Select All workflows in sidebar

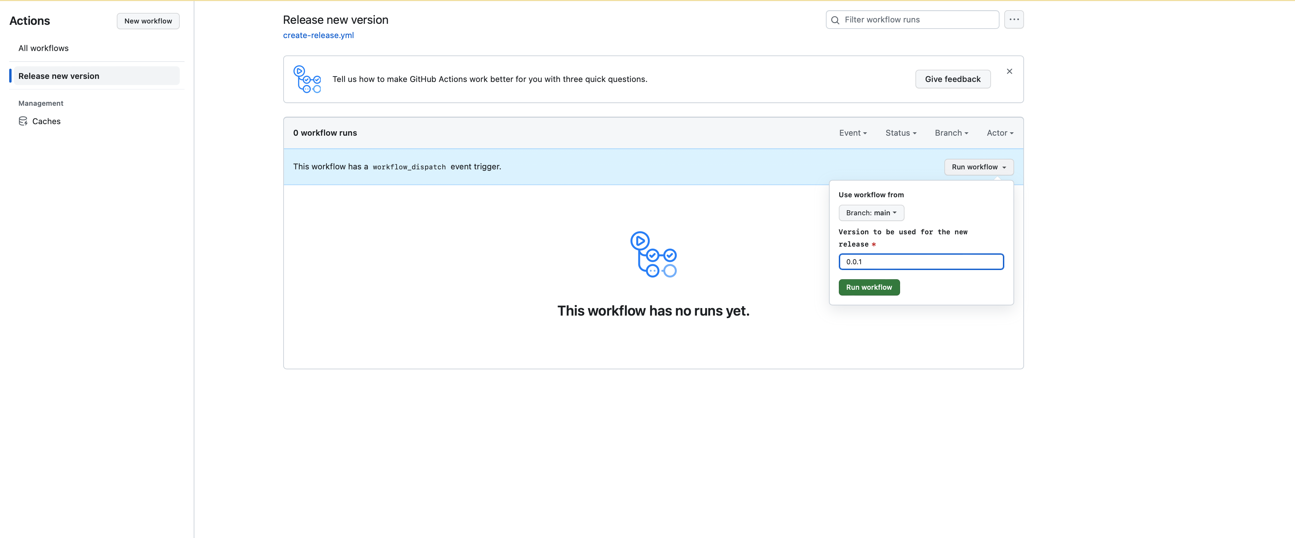pos(43,48)
